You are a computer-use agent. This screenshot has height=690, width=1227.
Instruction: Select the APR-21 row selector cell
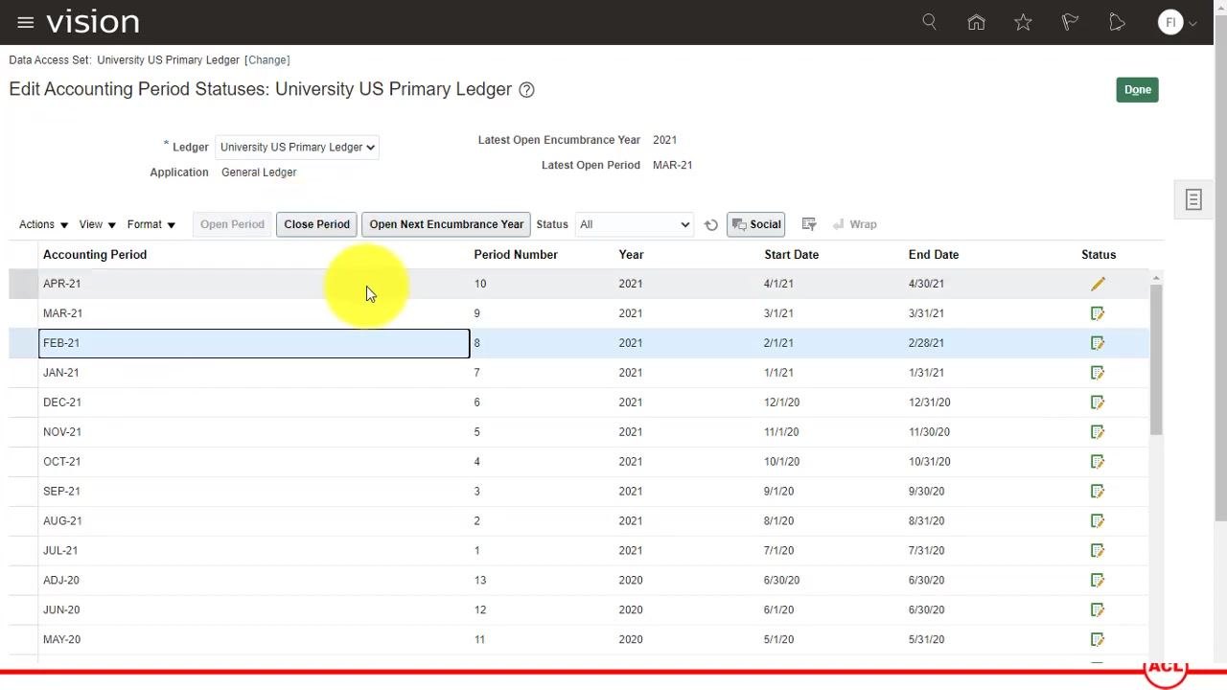23,284
